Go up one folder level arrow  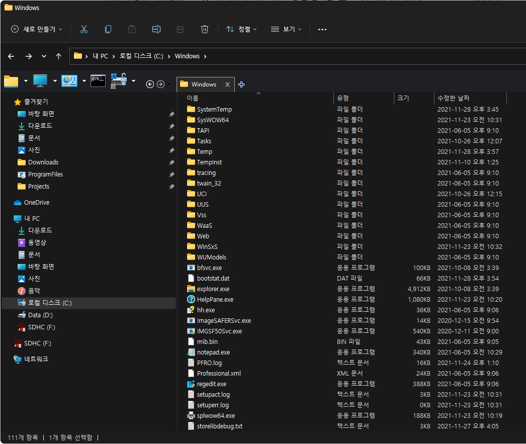[x=59, y=56]
